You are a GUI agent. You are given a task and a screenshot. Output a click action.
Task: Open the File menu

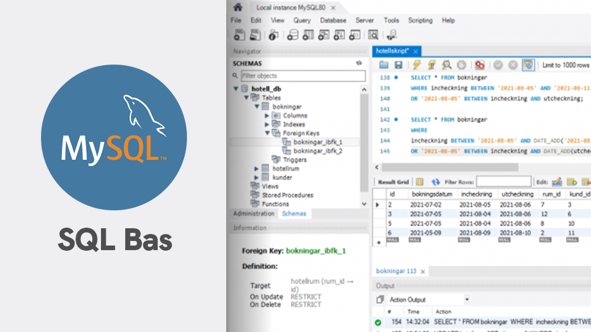(236, 20)
